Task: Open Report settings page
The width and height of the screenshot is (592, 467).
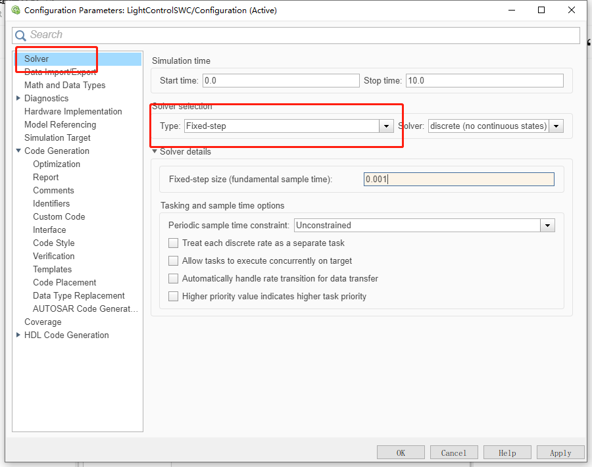Action: [x=45, y=178]
